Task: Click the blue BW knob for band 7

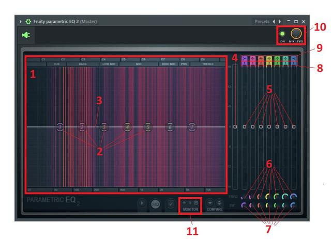Action: 293,205
